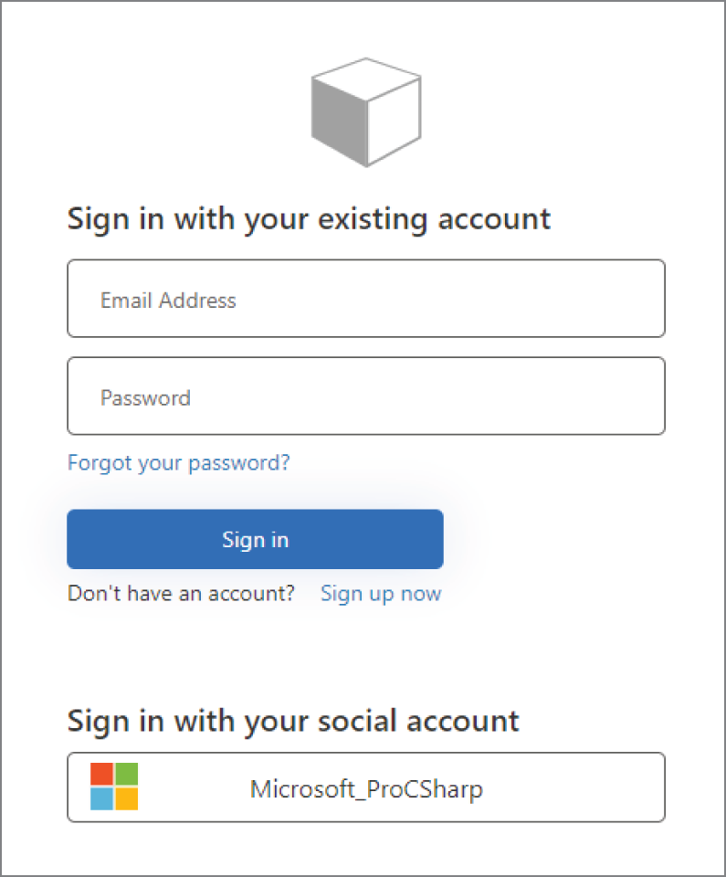Click the Microsoft four-square logo icon
The width and height of the screenshot is (726, 877).
click(x=113, y=786)
